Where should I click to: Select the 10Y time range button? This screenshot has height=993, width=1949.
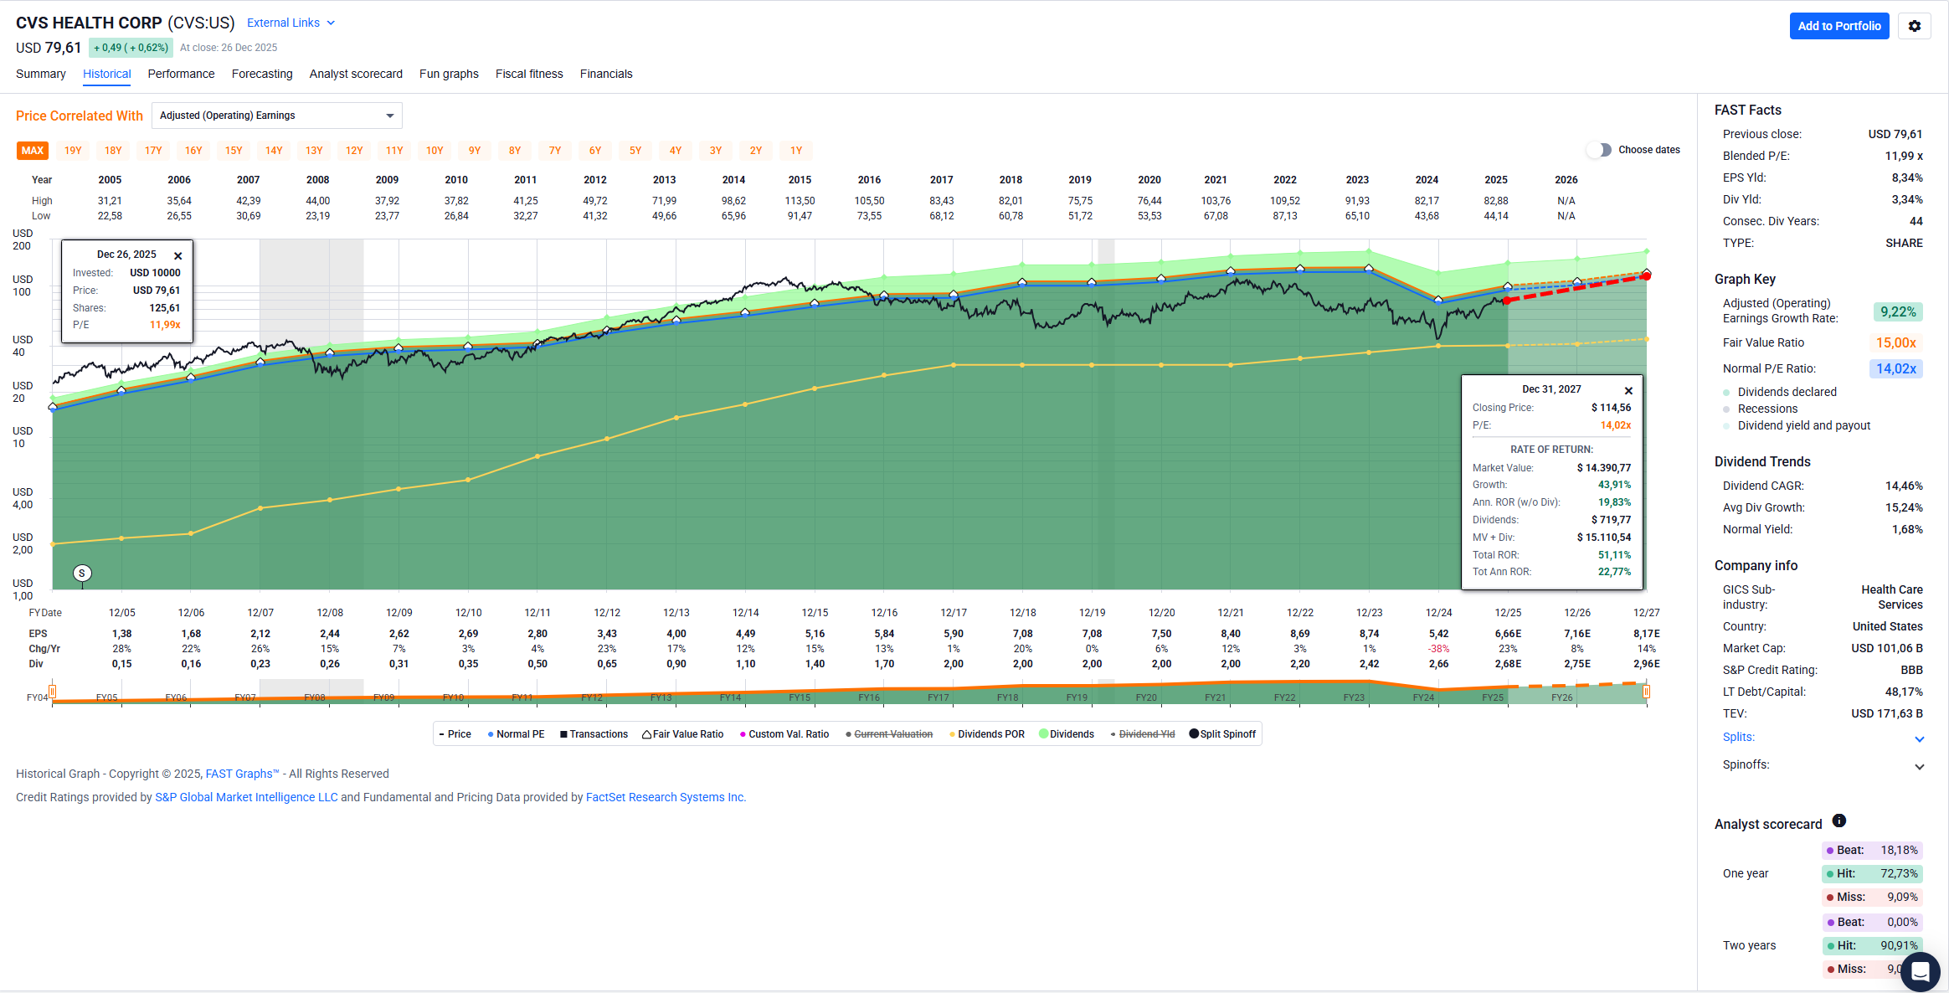pos(435,151)
